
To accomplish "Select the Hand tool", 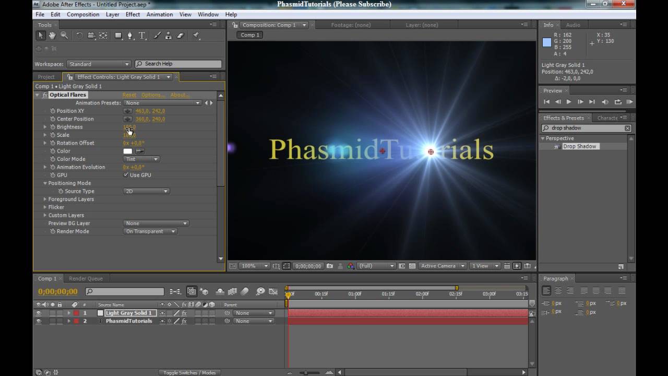I will pyautogui.click(x=52, y=36).
